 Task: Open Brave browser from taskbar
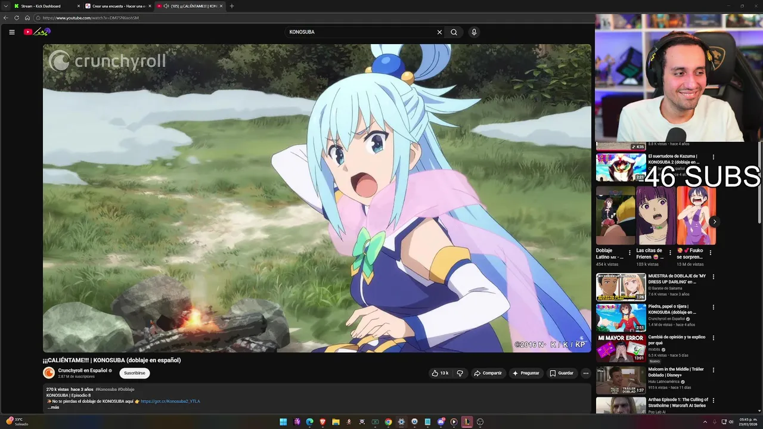point(322,422)
